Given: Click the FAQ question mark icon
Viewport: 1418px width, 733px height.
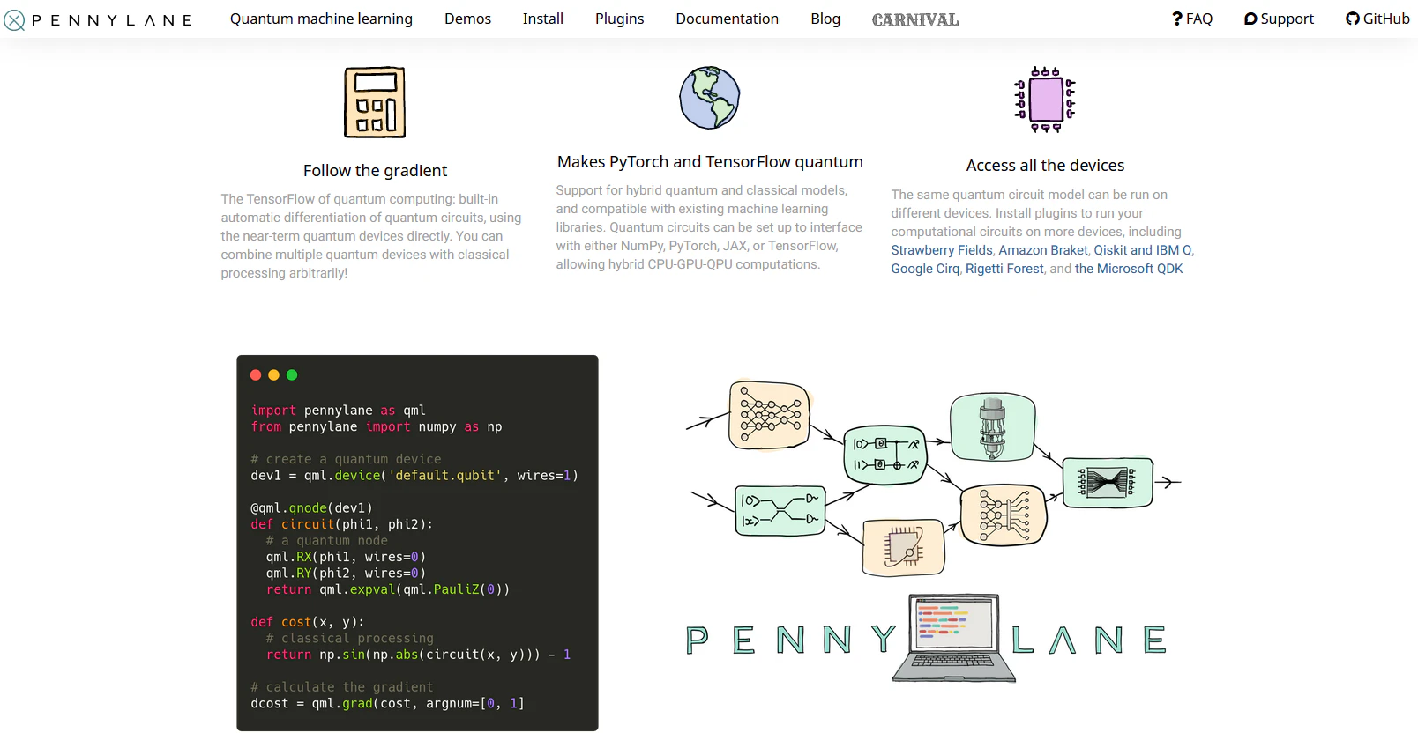Looking at the screenshot, I should point(1176,19).
